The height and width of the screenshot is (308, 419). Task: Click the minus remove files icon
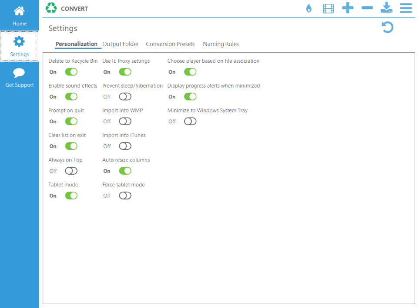point(367,8)
